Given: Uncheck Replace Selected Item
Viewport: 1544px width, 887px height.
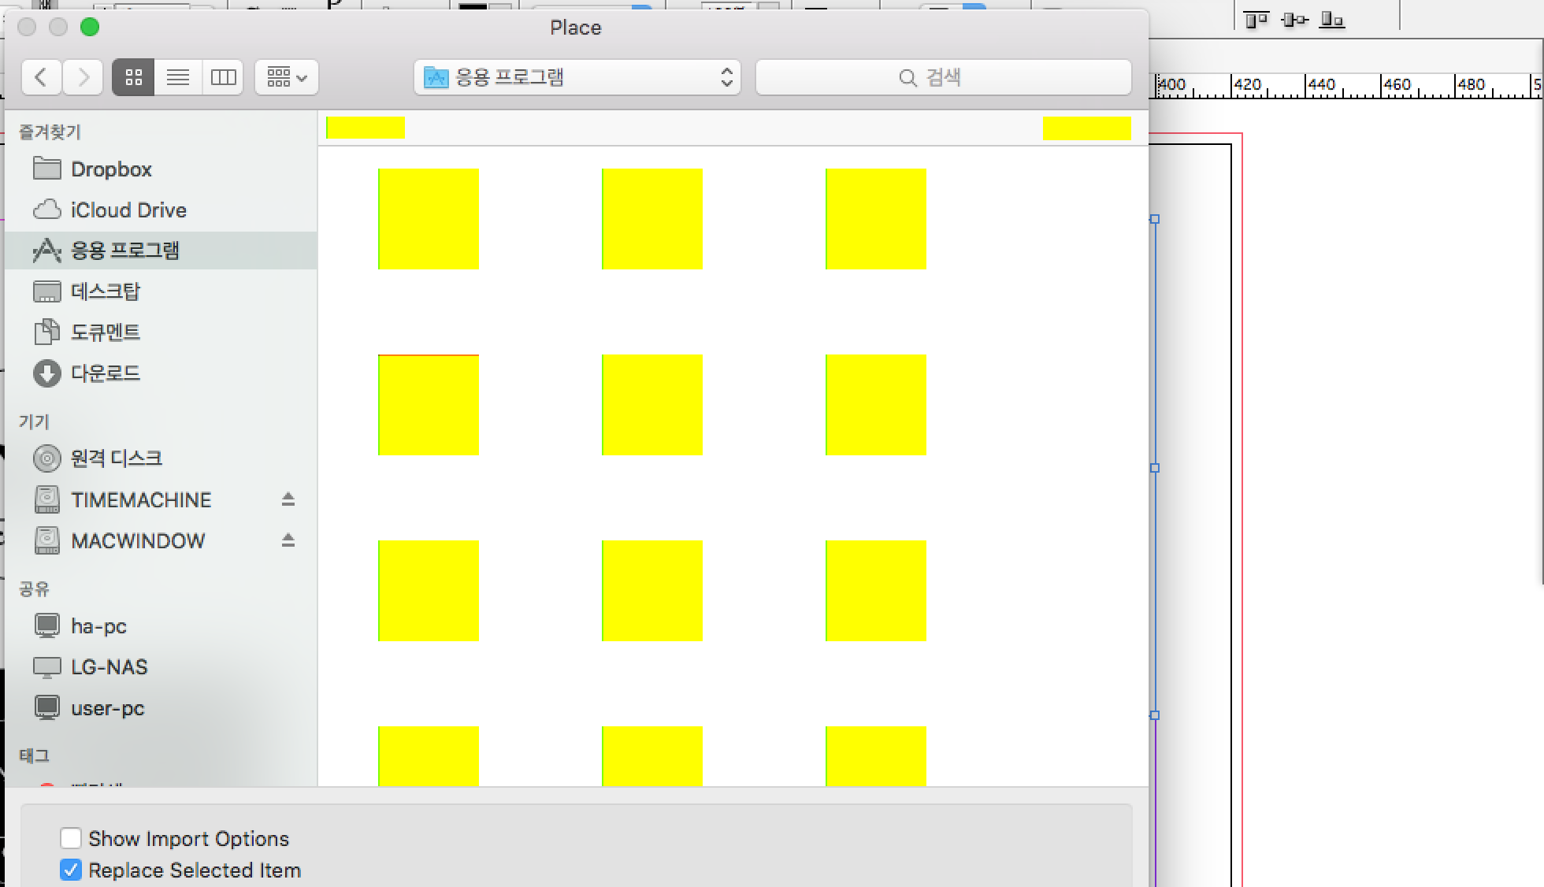Looking at the screenshot, I should 71,870.
